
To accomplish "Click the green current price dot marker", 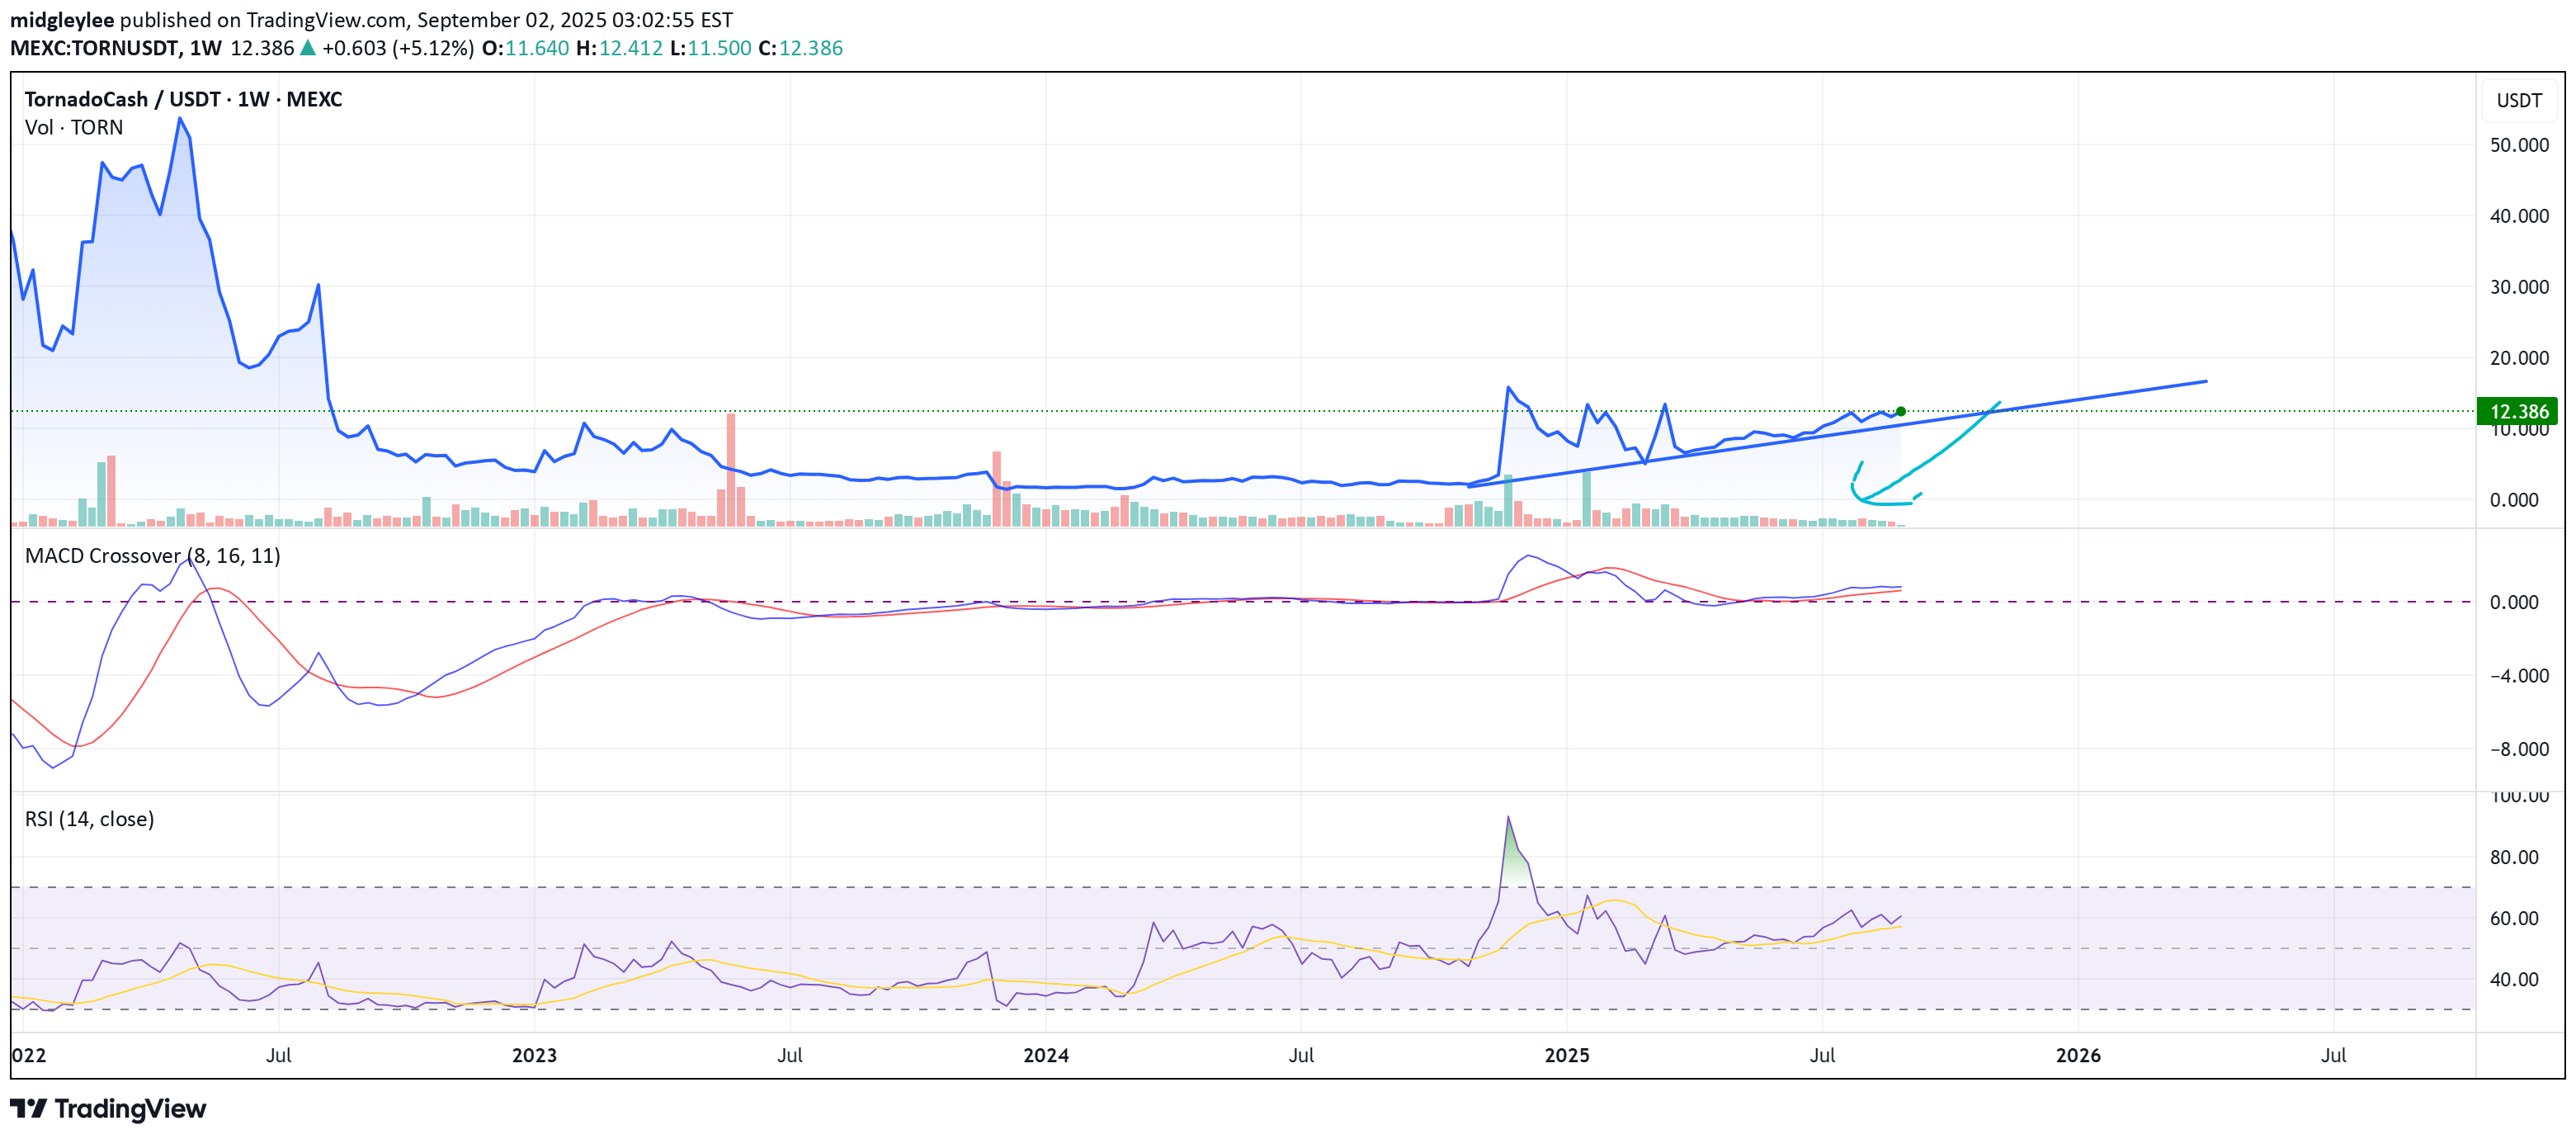I will pyautogui.click(x=1900, y=411).
